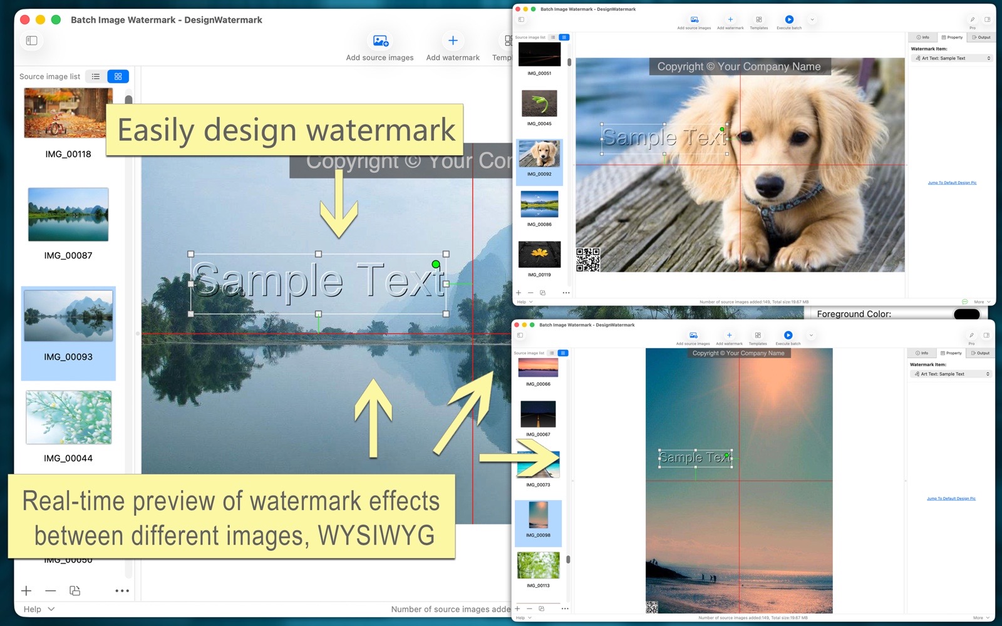Click the black Foreground Color swatch
The width and height of the screenshot is (1002, 626).
coord(966,314)
